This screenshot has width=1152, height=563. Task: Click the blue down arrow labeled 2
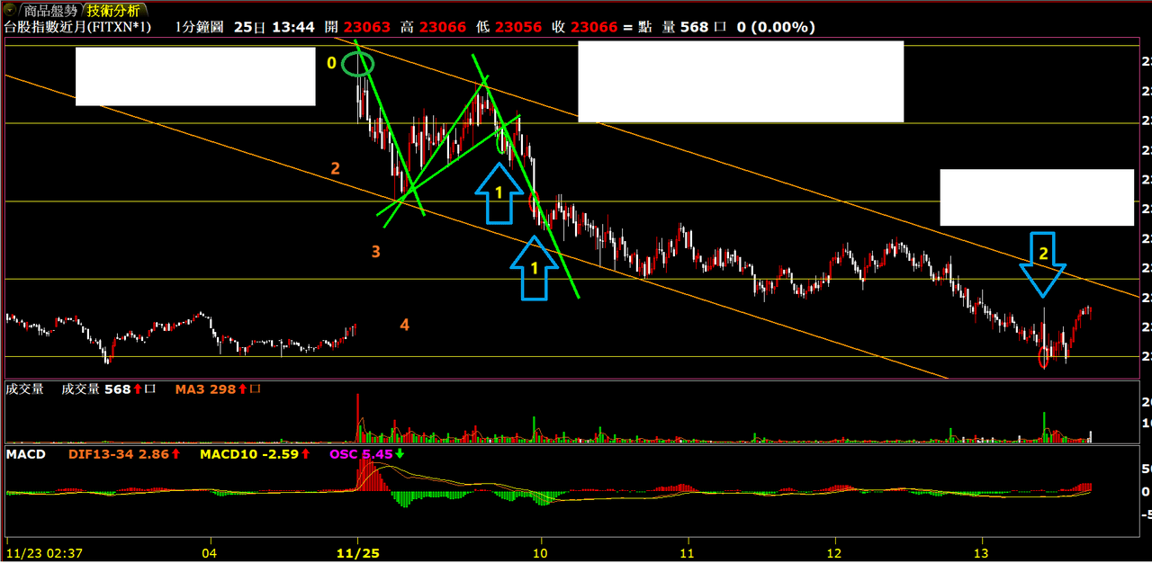(1043, 263)
